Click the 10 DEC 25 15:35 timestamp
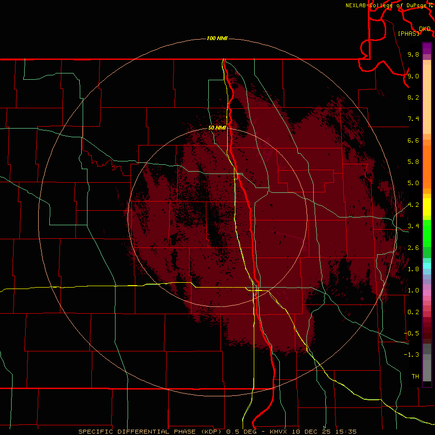The image size is (435, 435). click(323, 432)
